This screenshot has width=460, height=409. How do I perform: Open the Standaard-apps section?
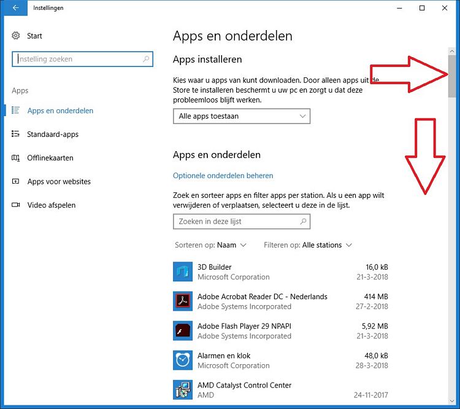tap(53, 134)
